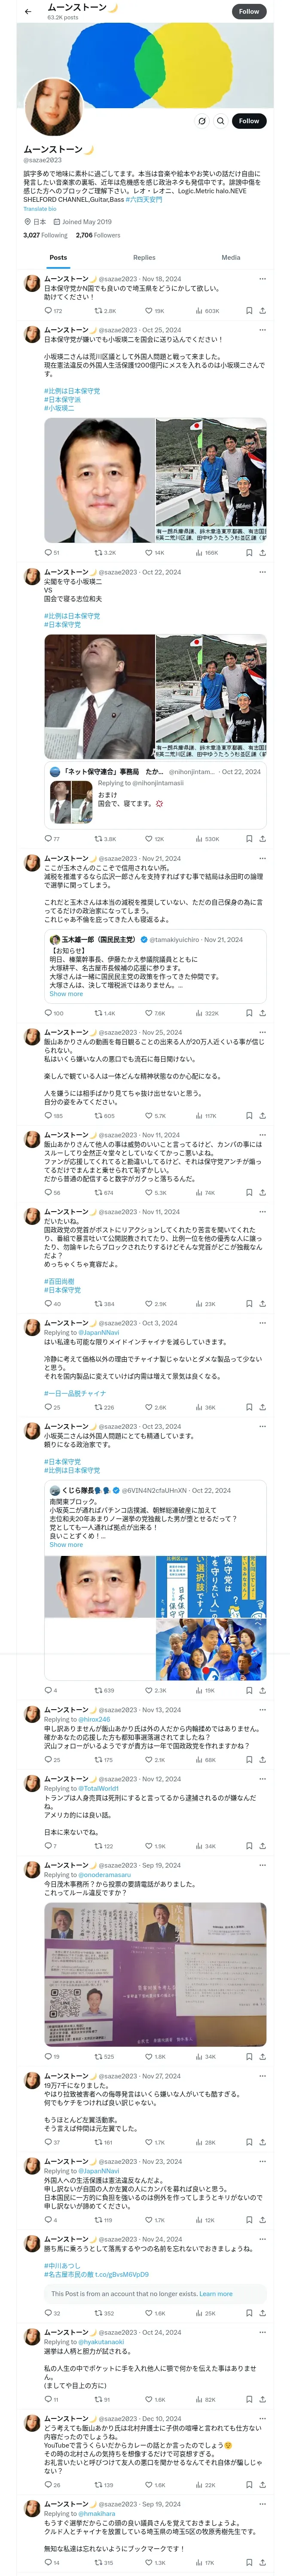This screenshot has width=290, height=2576.
Task: Reply to the Nov 18, 2024 post
Action: point(48,311)
